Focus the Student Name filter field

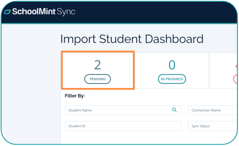(114, 110)
